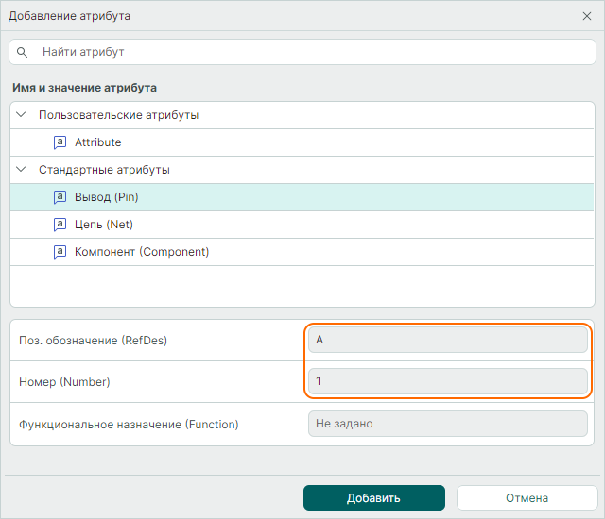The width and height of the screenshot is (605, 519).
Task: Click the Номер (Number) value field
Action: click(448, 381)
